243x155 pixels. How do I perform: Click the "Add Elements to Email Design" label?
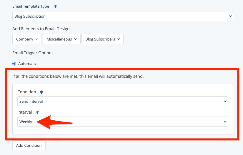click(41, 29)
